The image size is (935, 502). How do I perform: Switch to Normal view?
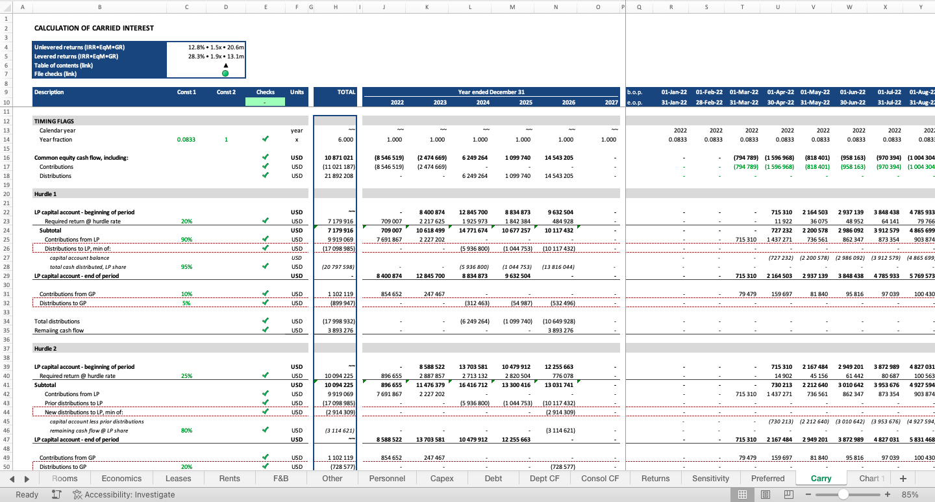[742, 494]
